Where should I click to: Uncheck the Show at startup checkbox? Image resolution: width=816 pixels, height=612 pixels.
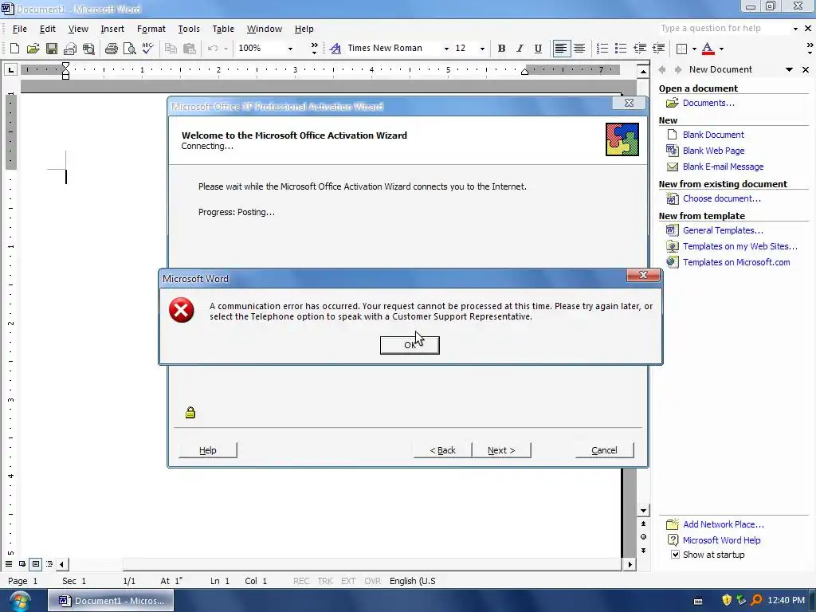point(675,555)
